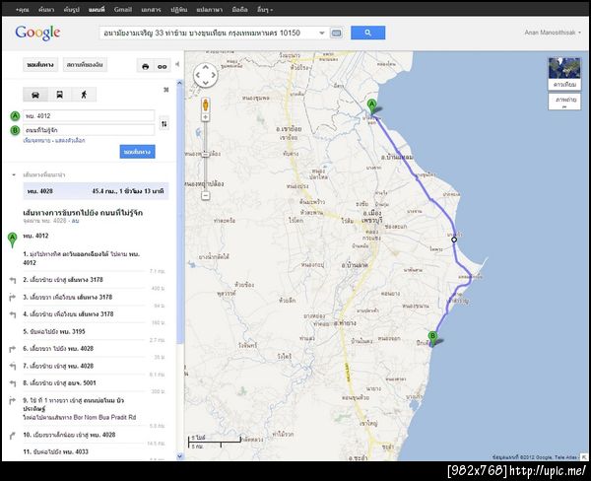Open the search box suggestions dropdown arrow
Image resolution: width=591 pixels, height=481 pixels.
[x=322, y=34]
